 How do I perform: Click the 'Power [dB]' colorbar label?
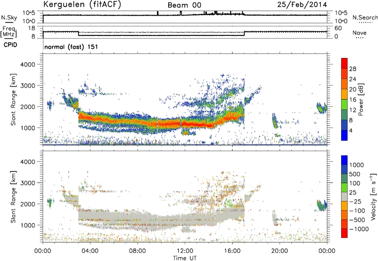[361, 99]
